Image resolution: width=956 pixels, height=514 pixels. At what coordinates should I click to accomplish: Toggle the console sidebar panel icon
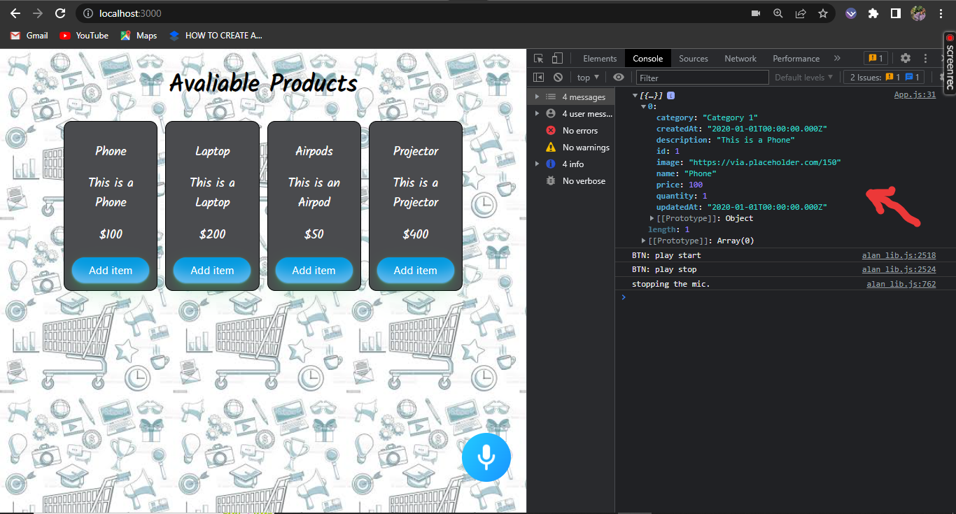[538, 78]
